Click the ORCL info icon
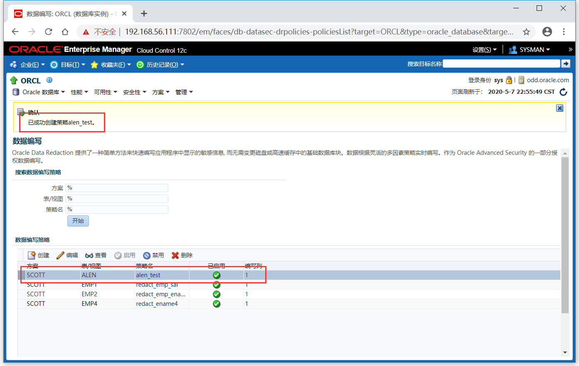579x366 pixels. coord(49,80)
